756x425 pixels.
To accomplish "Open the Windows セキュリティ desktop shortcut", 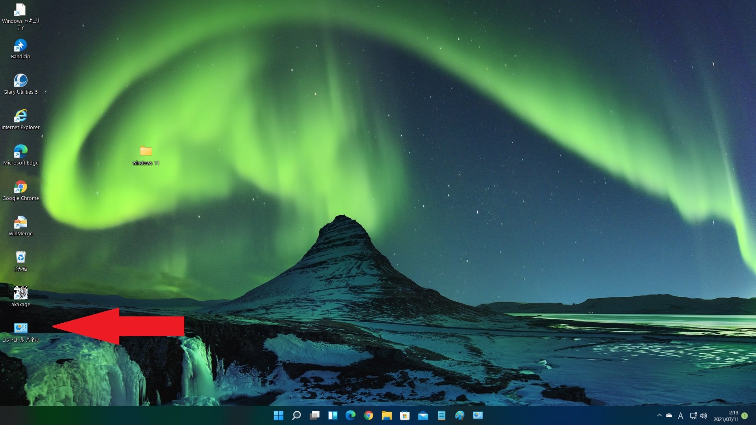I will (20, 17).
